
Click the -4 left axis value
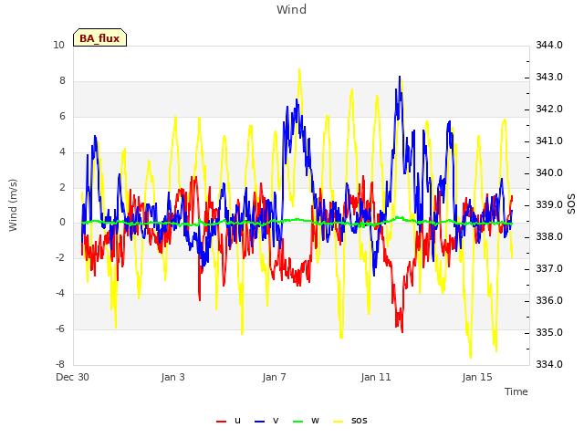60,293
